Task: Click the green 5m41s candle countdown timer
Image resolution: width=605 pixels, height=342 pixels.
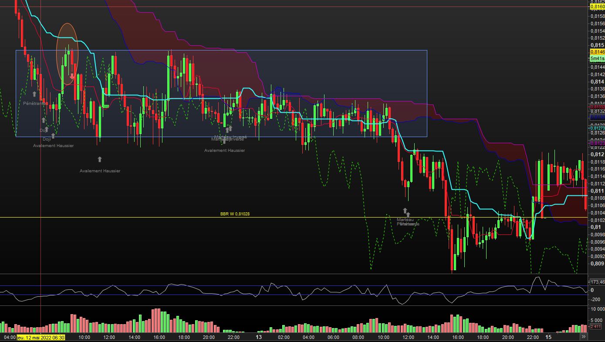Action: pos(596,58)
